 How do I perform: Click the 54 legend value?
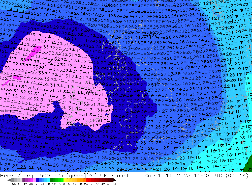pyautogui.click(x=114, y=184)
